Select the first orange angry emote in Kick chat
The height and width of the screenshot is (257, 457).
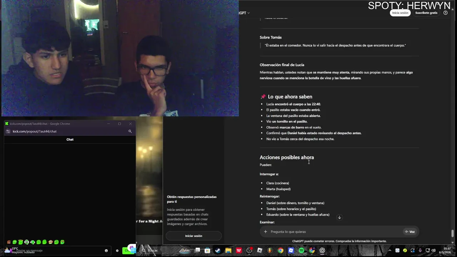point(9,242)
